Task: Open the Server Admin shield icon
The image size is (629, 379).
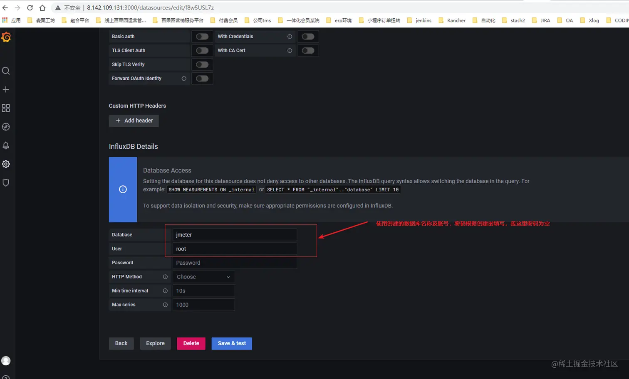Action: [x=6, y=182]
